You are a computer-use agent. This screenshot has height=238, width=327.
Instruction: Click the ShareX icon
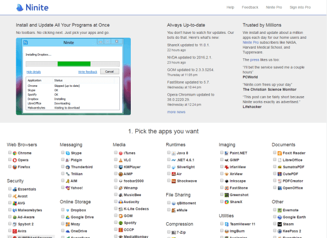[227, 202]
